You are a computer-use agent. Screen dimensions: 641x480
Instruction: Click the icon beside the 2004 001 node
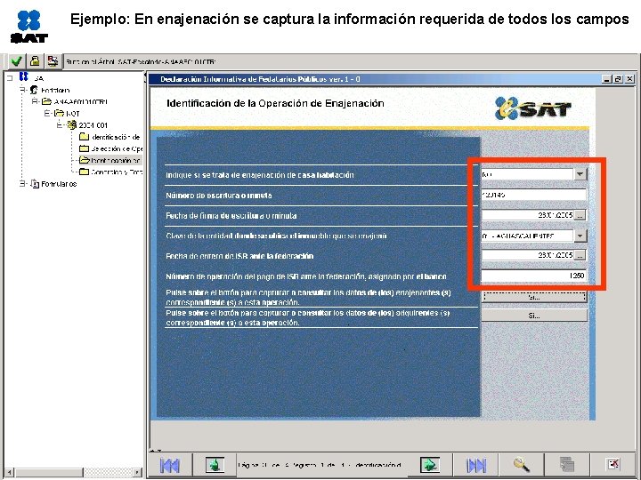click(72, 125)
